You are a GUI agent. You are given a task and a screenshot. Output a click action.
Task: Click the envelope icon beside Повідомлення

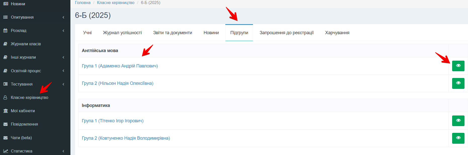coord(6,124)
